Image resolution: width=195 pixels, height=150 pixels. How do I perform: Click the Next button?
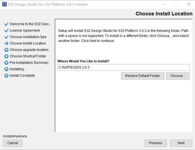coord(181,143)
